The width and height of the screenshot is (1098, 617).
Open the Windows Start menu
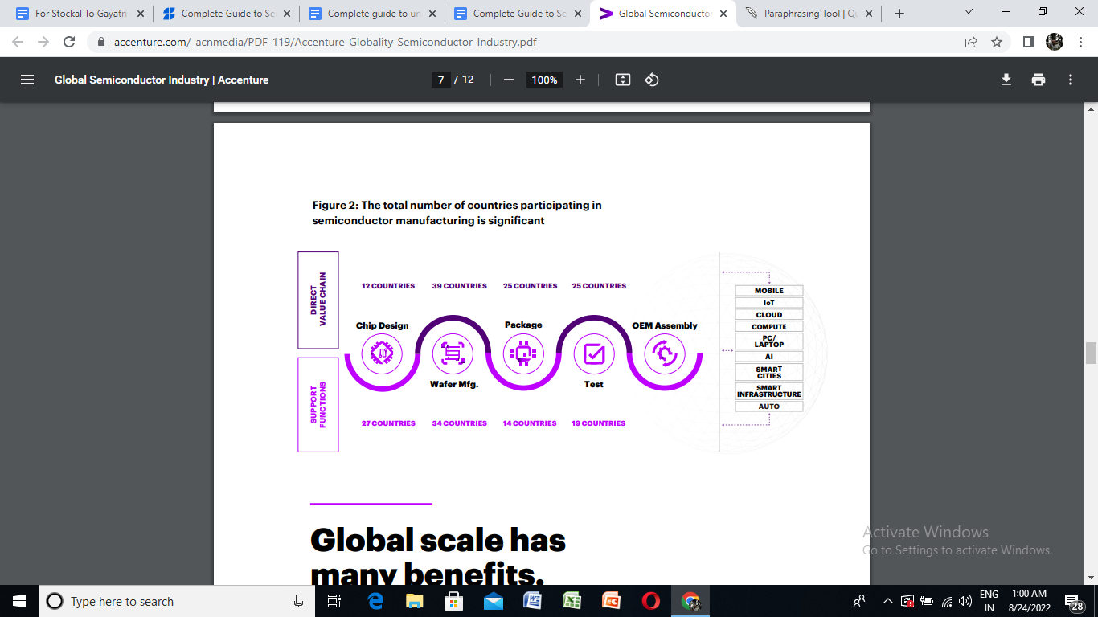[x=18, y=601]
